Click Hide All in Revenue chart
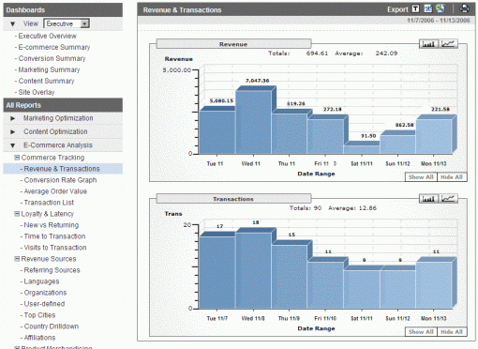 tap(452, 177)
